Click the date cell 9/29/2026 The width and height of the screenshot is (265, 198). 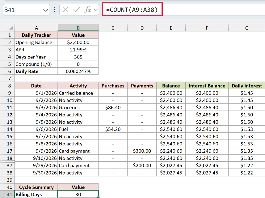click(36, 165)
